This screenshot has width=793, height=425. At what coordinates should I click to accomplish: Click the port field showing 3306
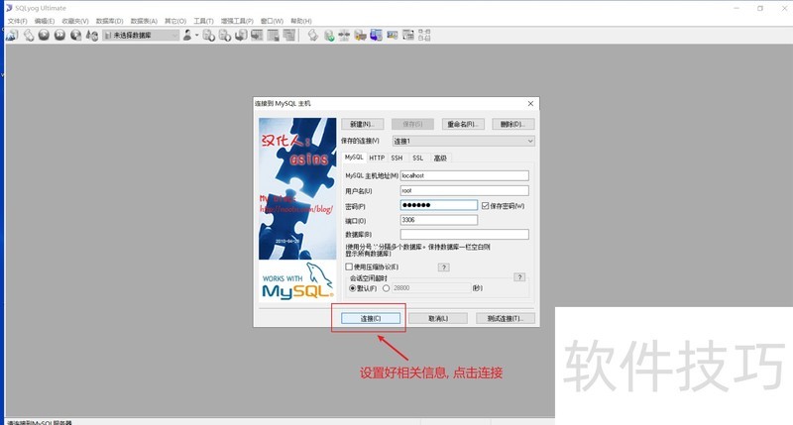coord(438,220)
